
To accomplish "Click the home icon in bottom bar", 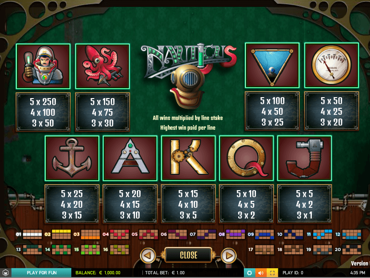I will 6,273.
